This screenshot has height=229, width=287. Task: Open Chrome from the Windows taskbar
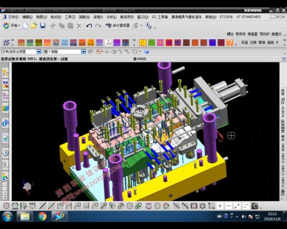click(x=42, y=216)
